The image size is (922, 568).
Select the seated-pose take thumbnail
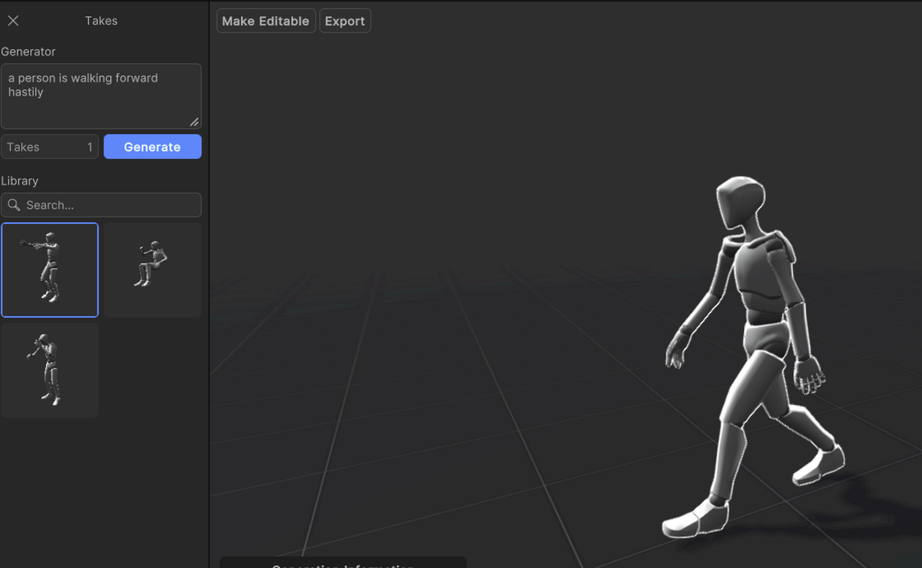(152, 269)
